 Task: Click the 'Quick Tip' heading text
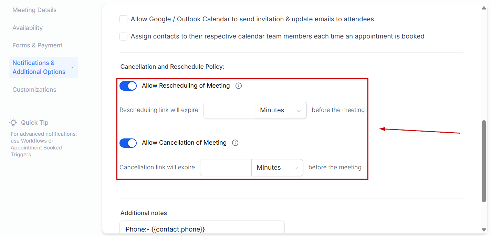click(x=35, y=123)
